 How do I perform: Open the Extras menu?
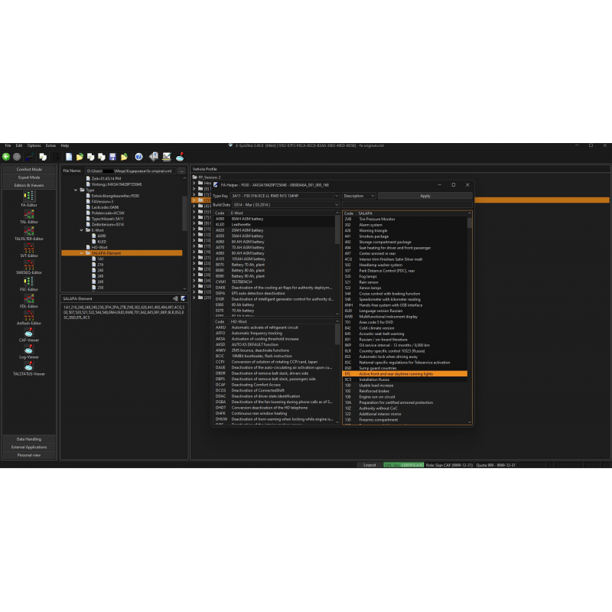coord(50,145)
